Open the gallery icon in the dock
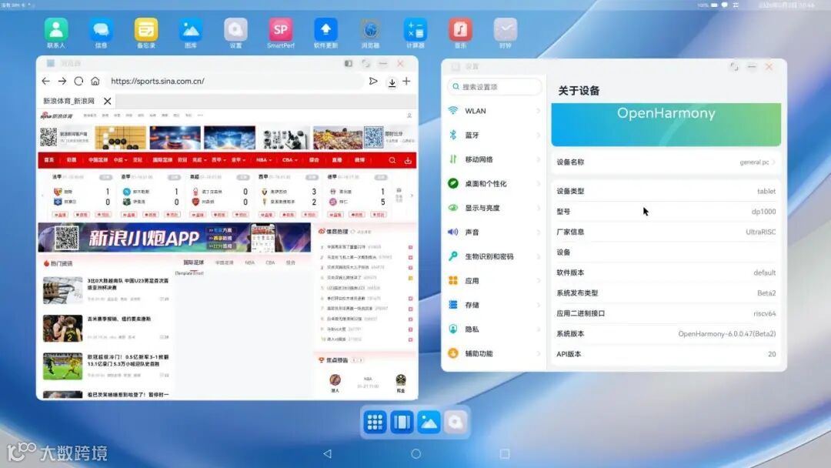The height and width of the screenshot is (468, 831). pyautogui.click(x=429, y=422)
